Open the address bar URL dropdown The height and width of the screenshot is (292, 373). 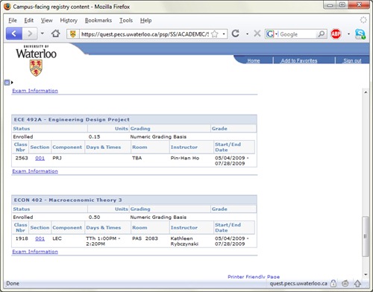tap(224, 34)
